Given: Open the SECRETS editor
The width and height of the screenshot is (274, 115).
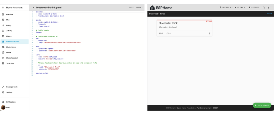Looking at the screenshot, I should [x=254, y=7].
